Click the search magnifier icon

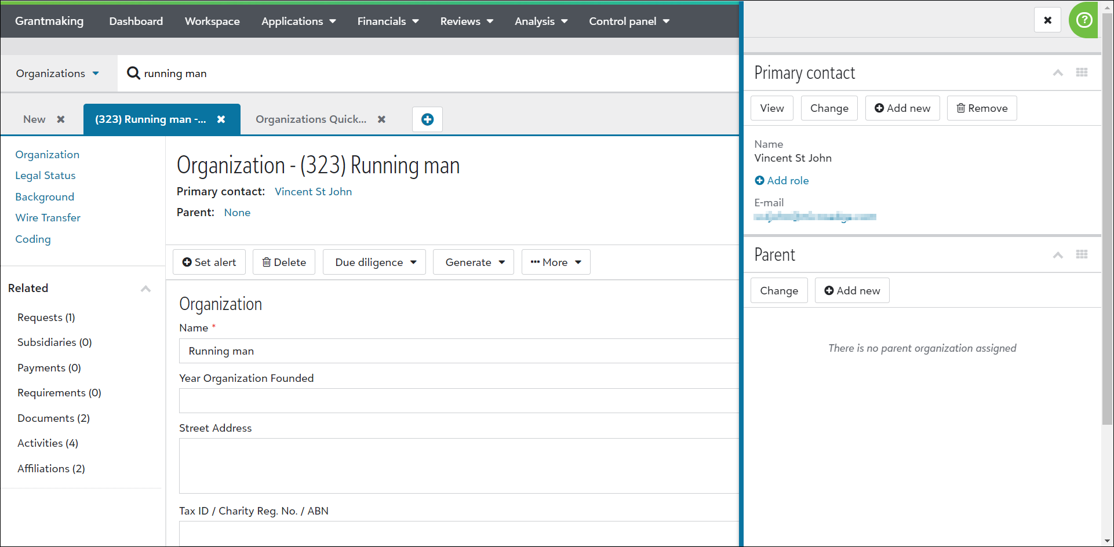point(133,73)
